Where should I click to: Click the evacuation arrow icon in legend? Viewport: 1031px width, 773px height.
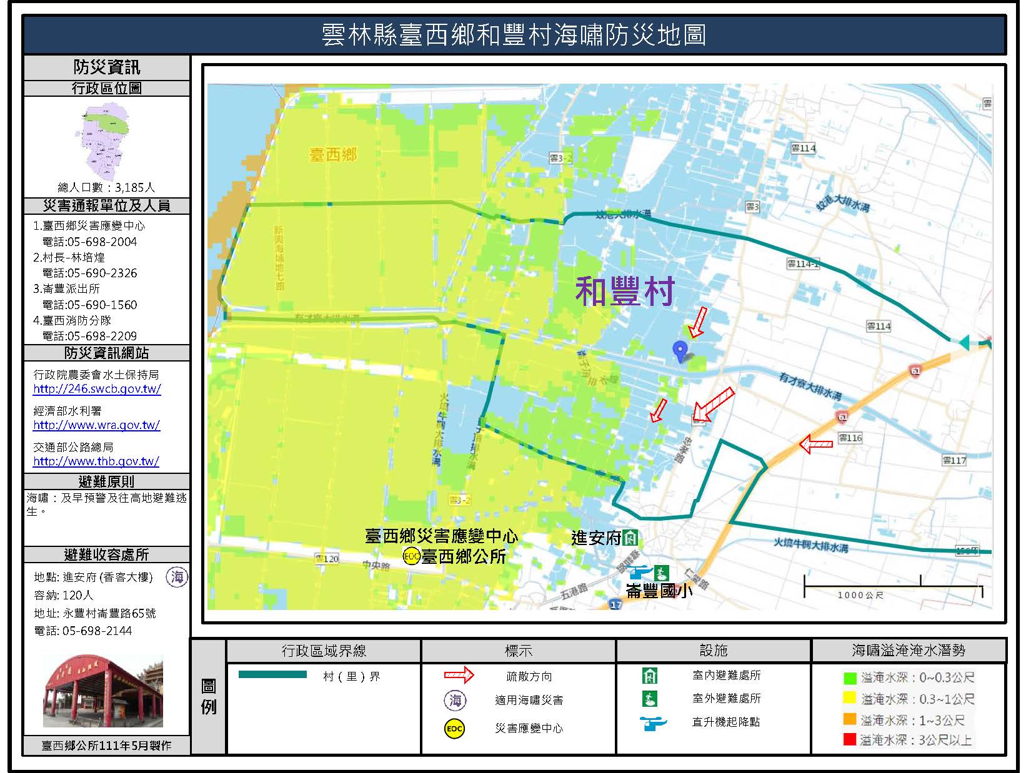(x=459, y=675)
